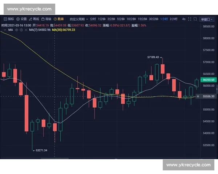Open the 指标 (indicators) panel
The height and width of the screenshot is (174, 218).
(x=8, y=19)
